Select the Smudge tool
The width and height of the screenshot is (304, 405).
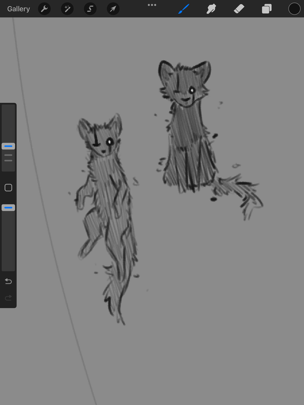pos(211,9)
